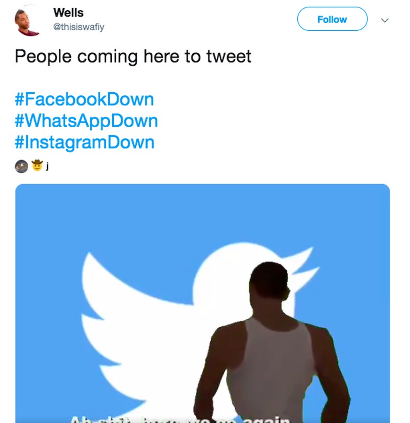This screenshot has width=410, height=423.
Task: Open the #WhatsAppDown hashtag
Action: pos(86,120)
